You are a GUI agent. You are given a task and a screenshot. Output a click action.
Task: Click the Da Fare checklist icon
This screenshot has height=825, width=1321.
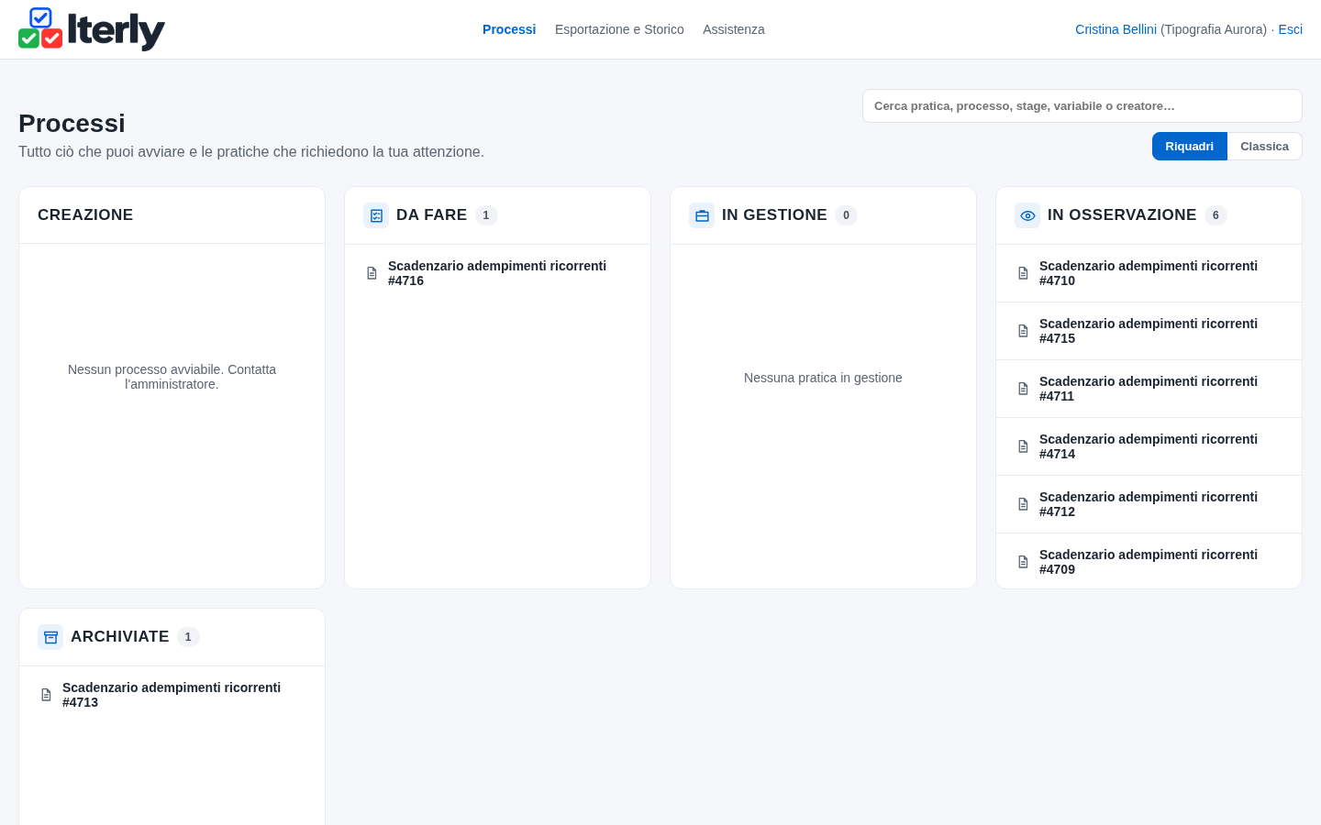(x=376, y=215)
